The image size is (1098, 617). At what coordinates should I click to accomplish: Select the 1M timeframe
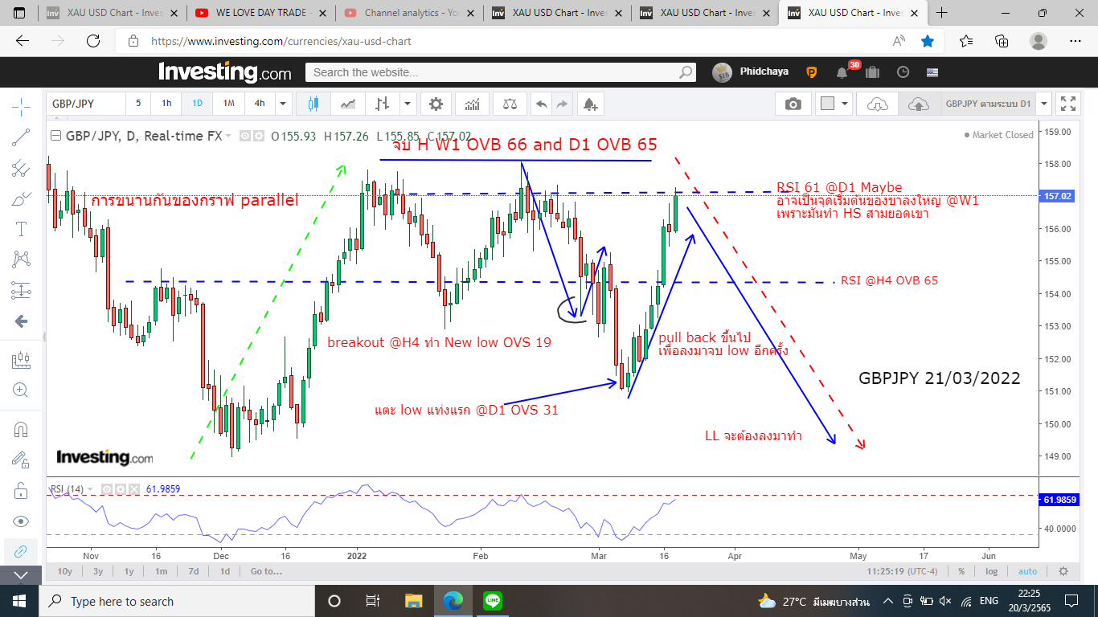tap(228, 104)
